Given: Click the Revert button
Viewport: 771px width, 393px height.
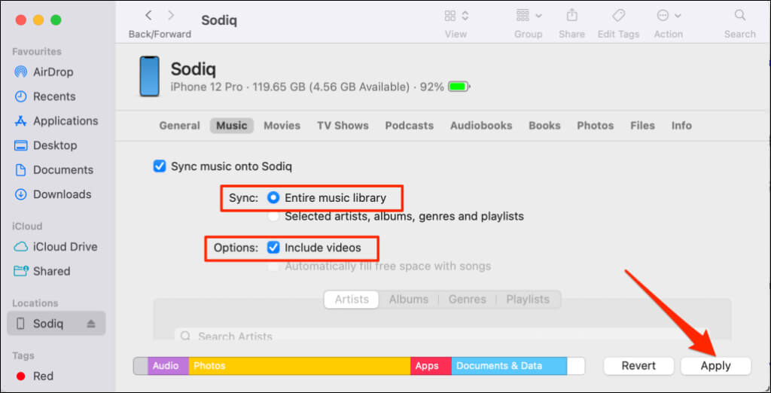Looking at the screenshot, I should (638, 366).
